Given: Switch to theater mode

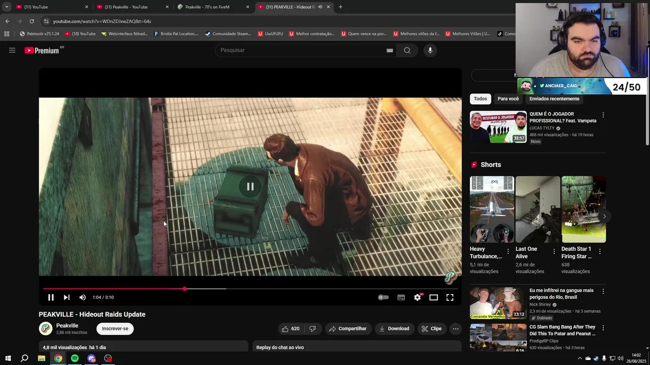Looking at the screenshot, I should [434, 298].
